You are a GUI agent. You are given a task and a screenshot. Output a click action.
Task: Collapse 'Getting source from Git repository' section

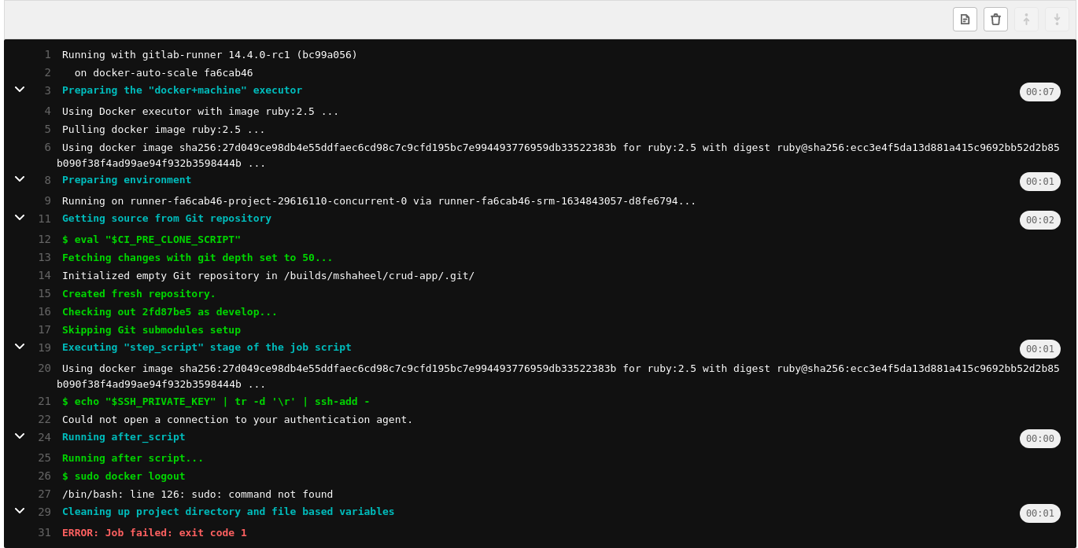pos(20,218)
